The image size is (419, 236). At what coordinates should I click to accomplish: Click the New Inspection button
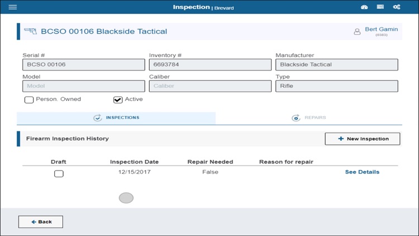coord(363,139)
